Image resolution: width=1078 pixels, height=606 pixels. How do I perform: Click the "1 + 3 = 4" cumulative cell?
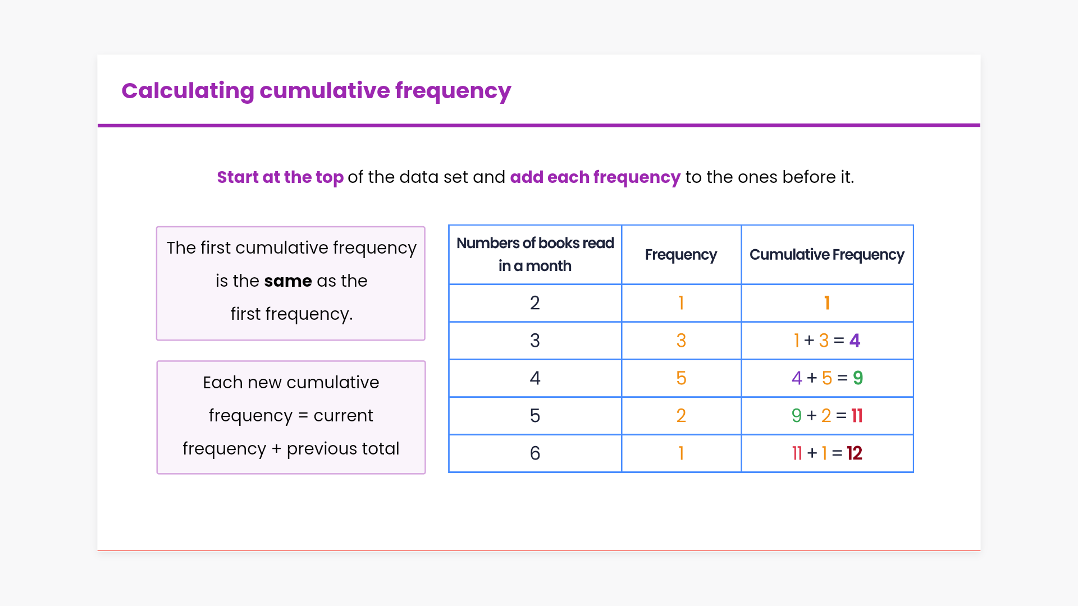point(826,341)
